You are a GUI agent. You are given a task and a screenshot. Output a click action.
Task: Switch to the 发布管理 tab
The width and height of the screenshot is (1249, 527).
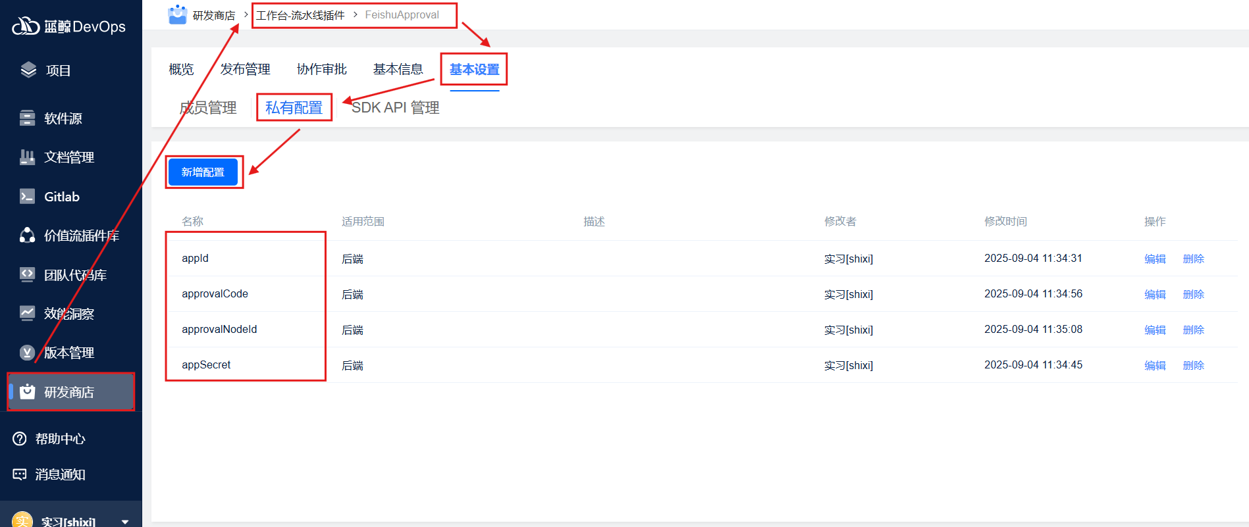[x=245, y=70]
